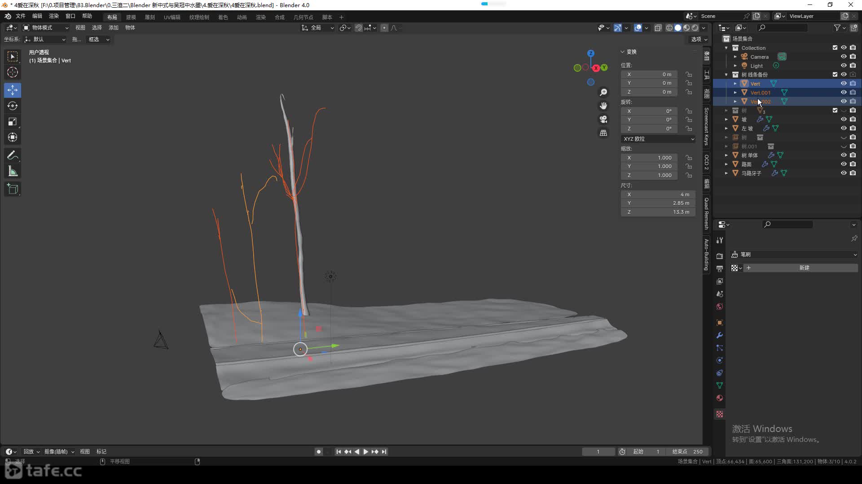Open the 文件 menu
The image size is (862, 484).
coord(21,16)
